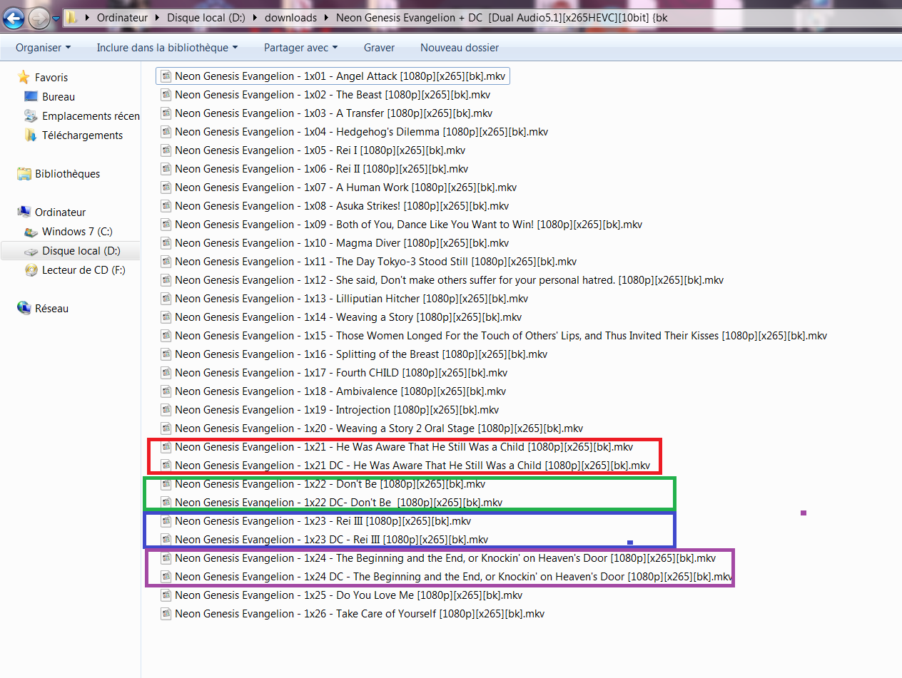The height and width of the screenshot is (678, 902).
Task: Open Bureau in the navigation pane
Action: click(x=59, y=96)
